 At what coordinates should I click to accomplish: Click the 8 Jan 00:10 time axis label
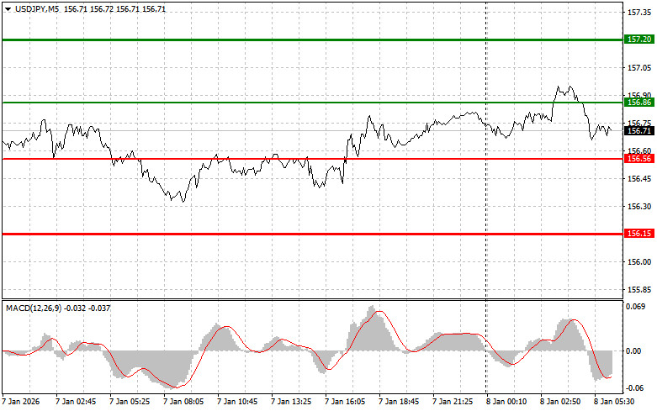coord(506,402)
